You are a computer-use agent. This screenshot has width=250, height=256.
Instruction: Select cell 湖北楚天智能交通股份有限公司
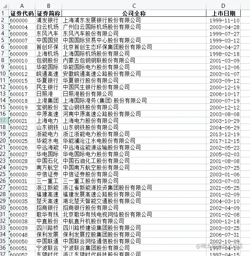click(x=134, y=201)
